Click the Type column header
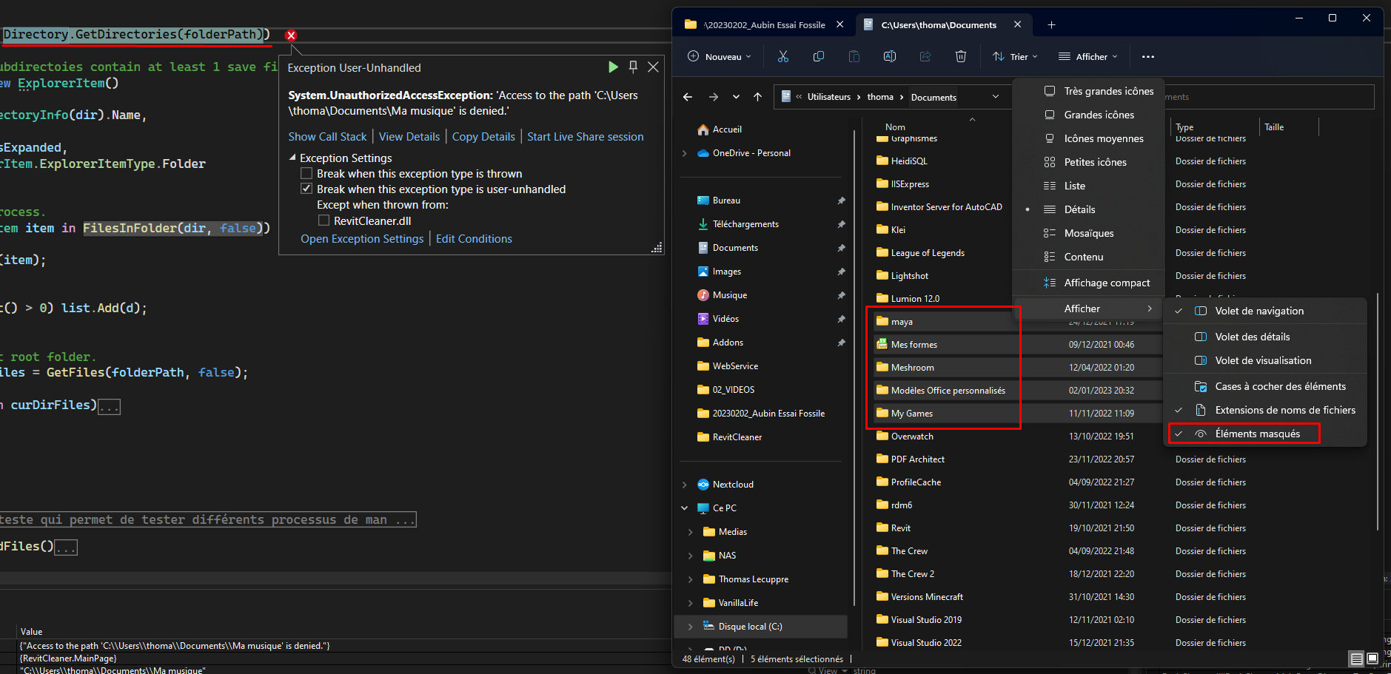This screenshot has width=1391, height=674. coord(1184,127)
